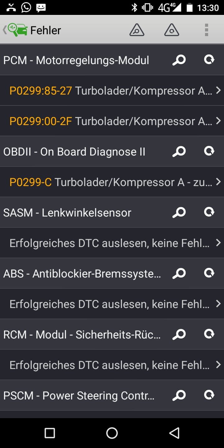Refresh the PCM Motorregelungs-Modul faults
Image resolution: width=224 pixels, height=448 pixels.
(x=209, y=60)
